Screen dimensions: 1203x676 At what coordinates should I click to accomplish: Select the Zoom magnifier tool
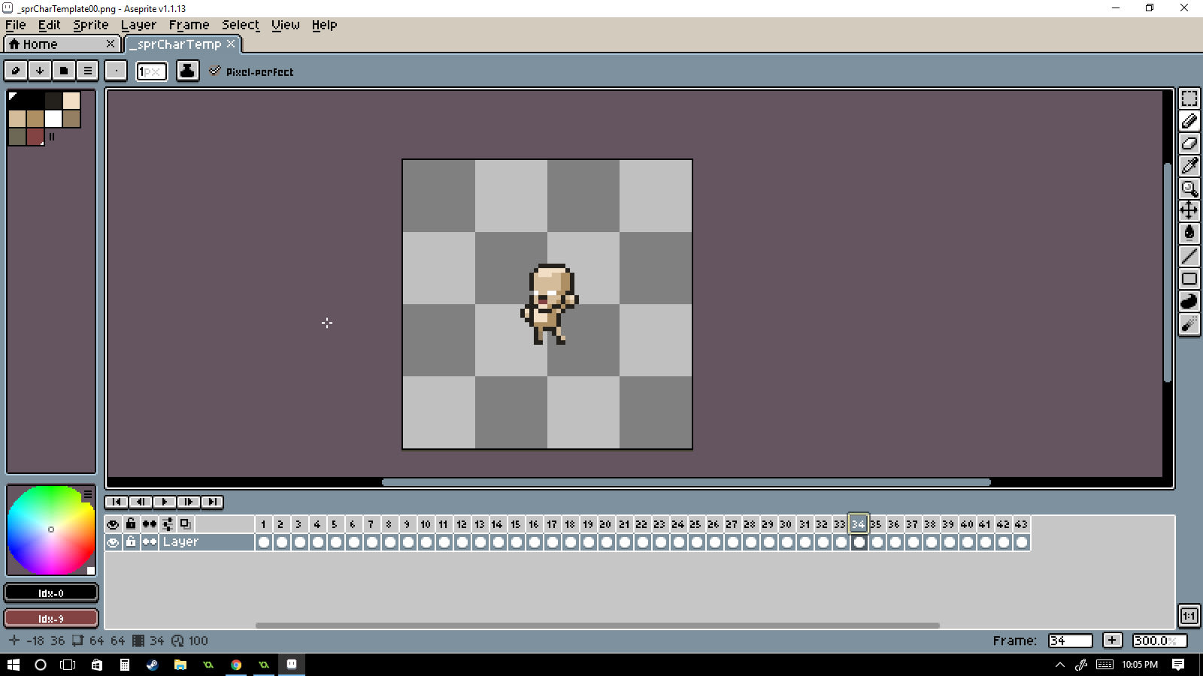click(x=1189, y=189)
